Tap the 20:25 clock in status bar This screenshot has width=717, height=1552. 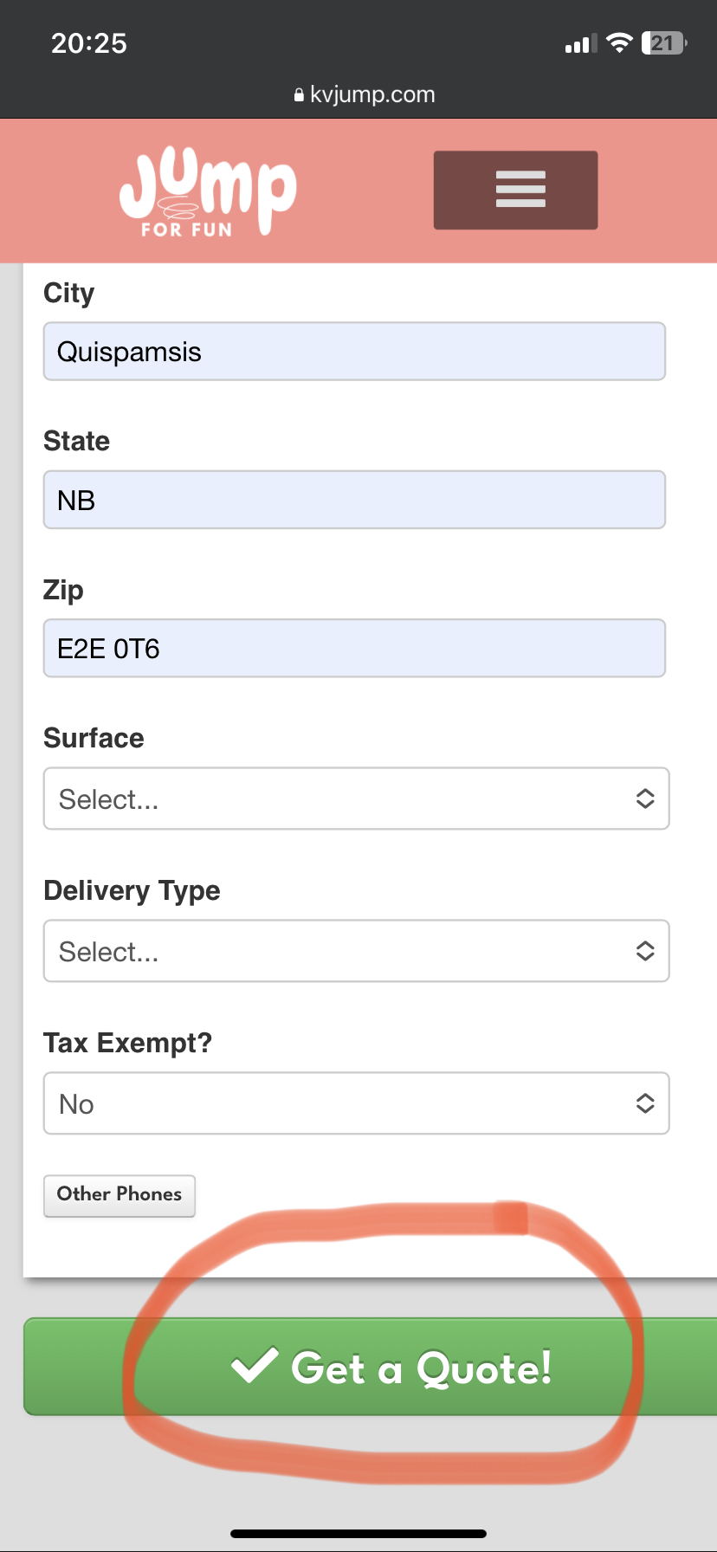tap(89, 43)
